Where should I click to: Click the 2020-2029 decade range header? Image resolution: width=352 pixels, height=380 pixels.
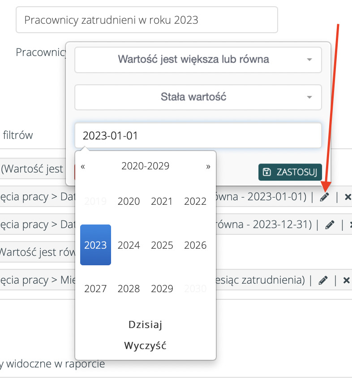click(145, 166)
